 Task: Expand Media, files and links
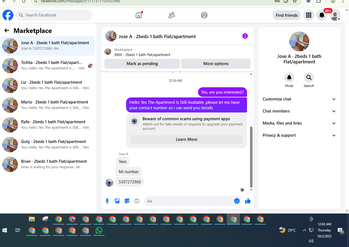click(299, 123)
